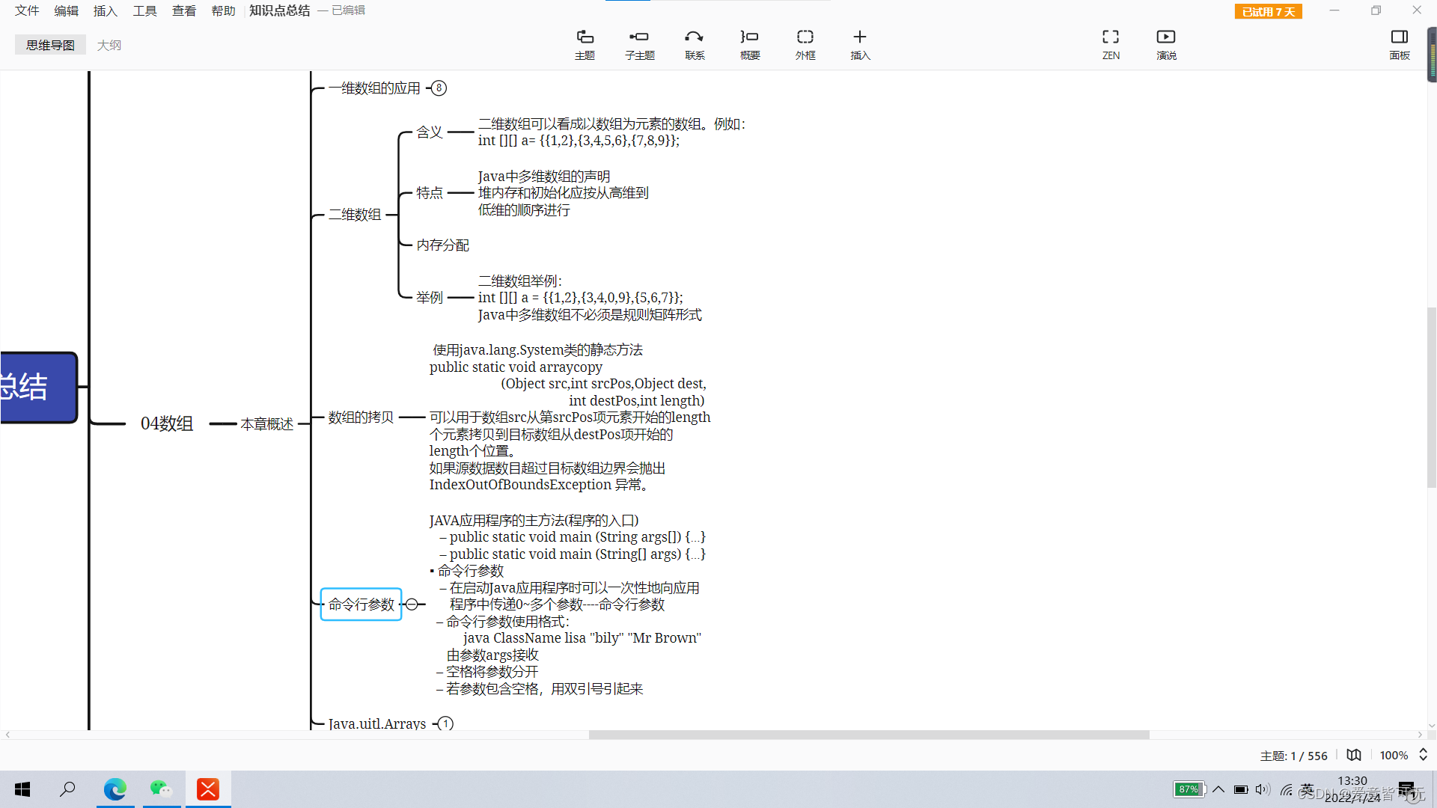Add a 子主题 (subtopic) via toolbar
This screenshot has width=1437, height=808.
coord(639,45)
